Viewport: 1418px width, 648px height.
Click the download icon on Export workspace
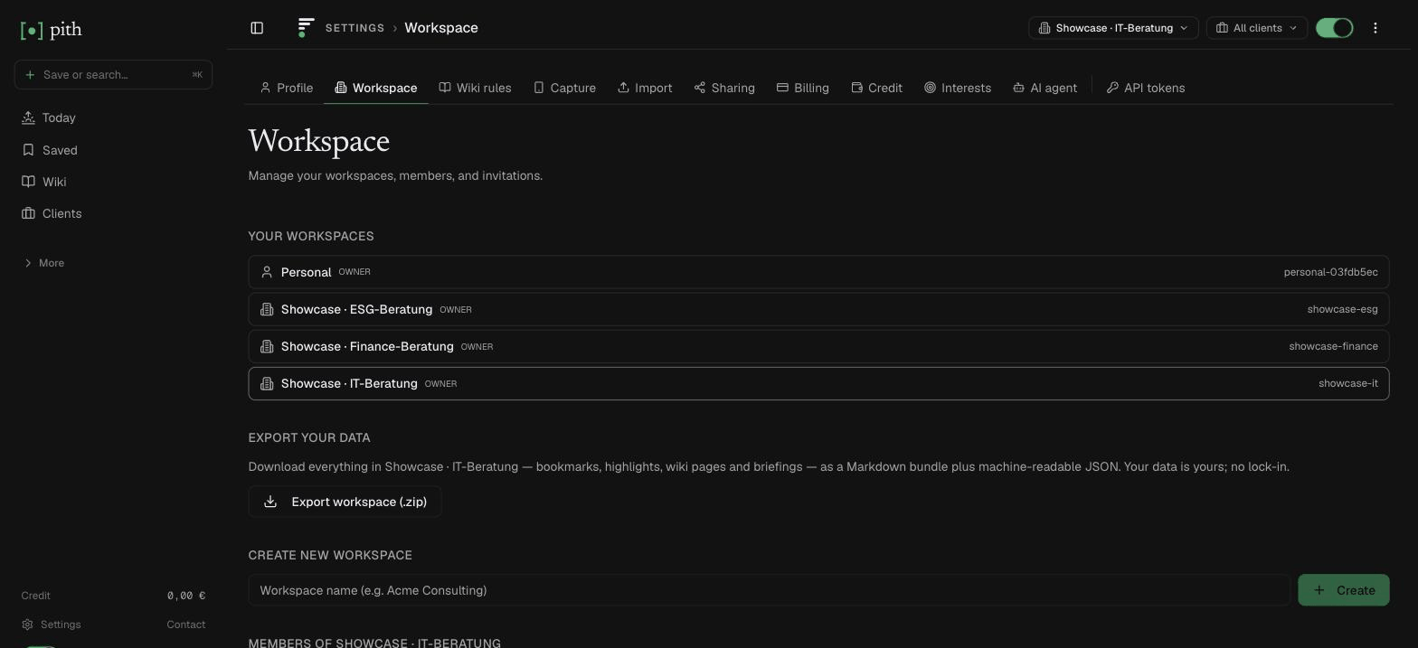pyautogui.click(x=270, y=502)
